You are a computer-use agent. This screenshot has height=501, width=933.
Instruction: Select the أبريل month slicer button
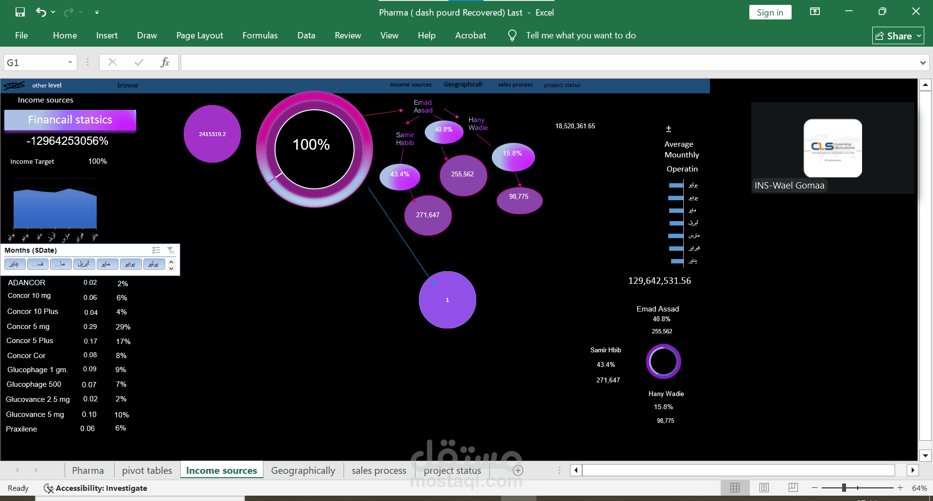pyautogui.click(x=84, y=264)
